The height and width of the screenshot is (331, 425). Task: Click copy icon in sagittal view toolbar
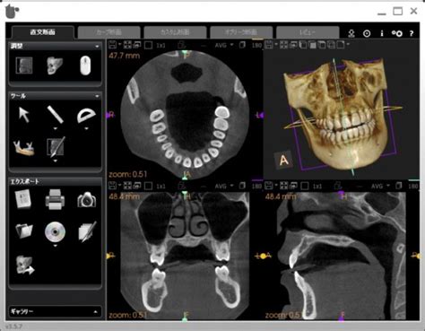point(398,186)
